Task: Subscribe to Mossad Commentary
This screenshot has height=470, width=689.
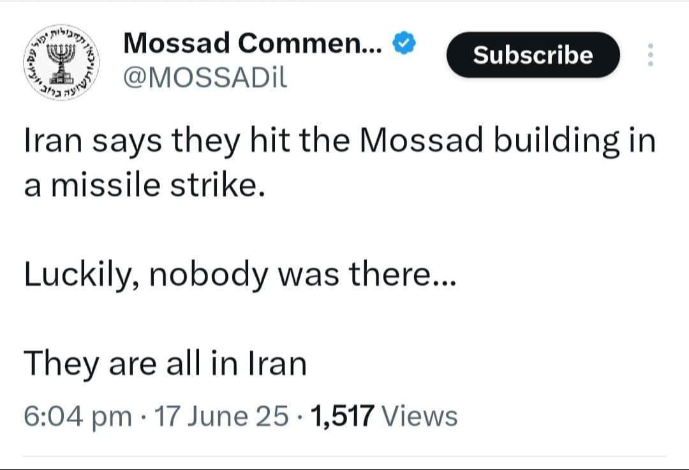Action: 533,55
